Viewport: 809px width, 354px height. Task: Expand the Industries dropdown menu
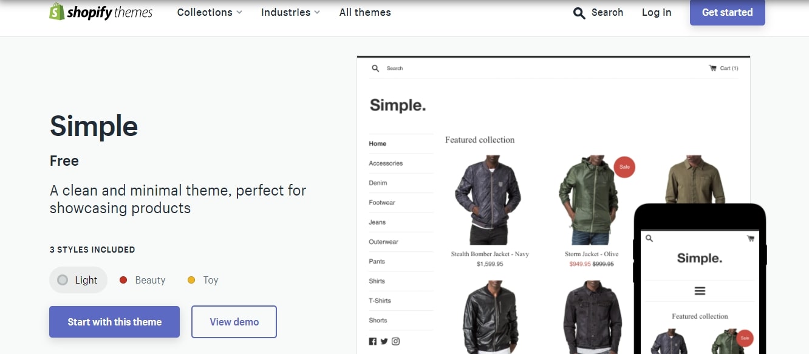[x=290, y=12]
